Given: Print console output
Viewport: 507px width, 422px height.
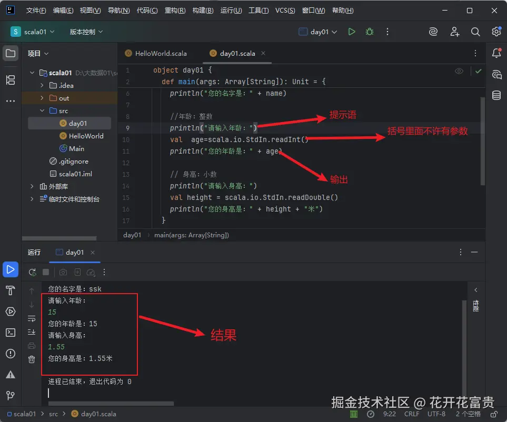Looking at the screenshot, I should [x=32, y=346].
